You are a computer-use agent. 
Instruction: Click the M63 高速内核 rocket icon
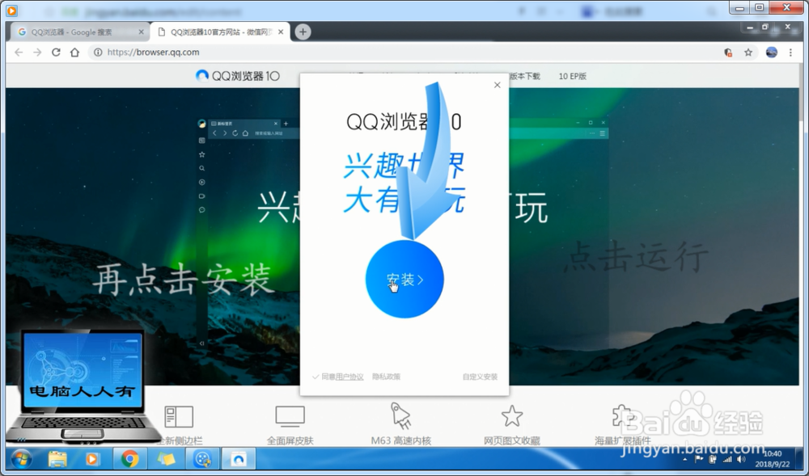(401, 416)
